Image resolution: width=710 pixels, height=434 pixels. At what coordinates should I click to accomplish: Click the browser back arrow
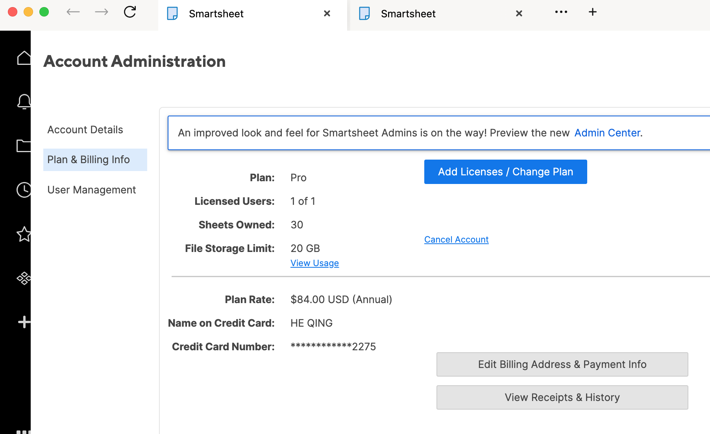click(73, 12)
